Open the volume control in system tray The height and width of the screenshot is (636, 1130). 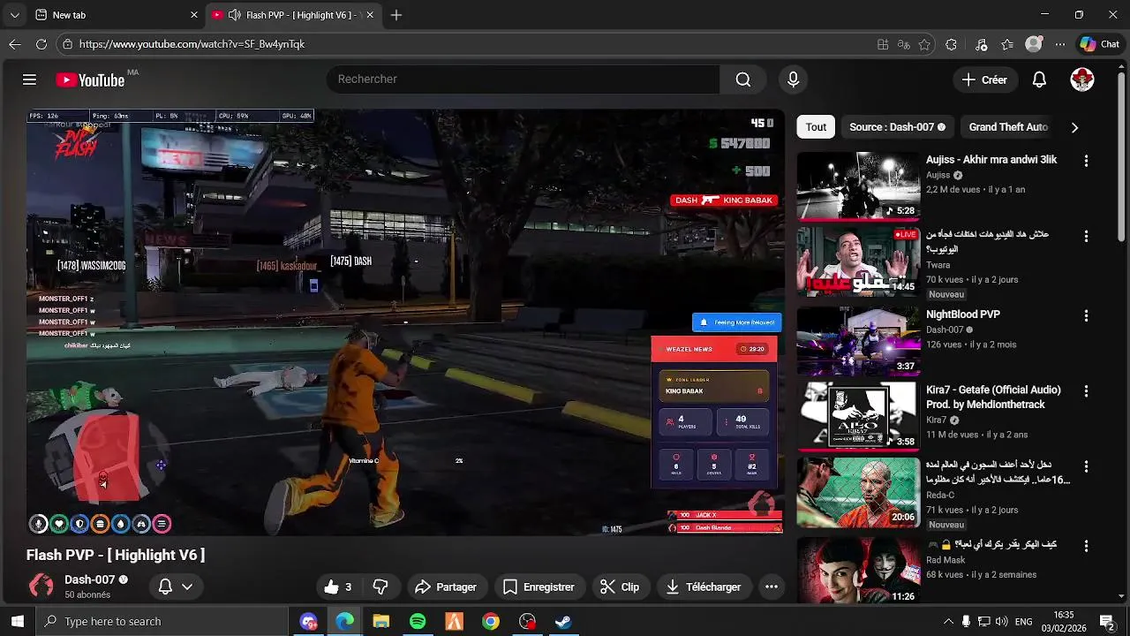point(1003,621)
